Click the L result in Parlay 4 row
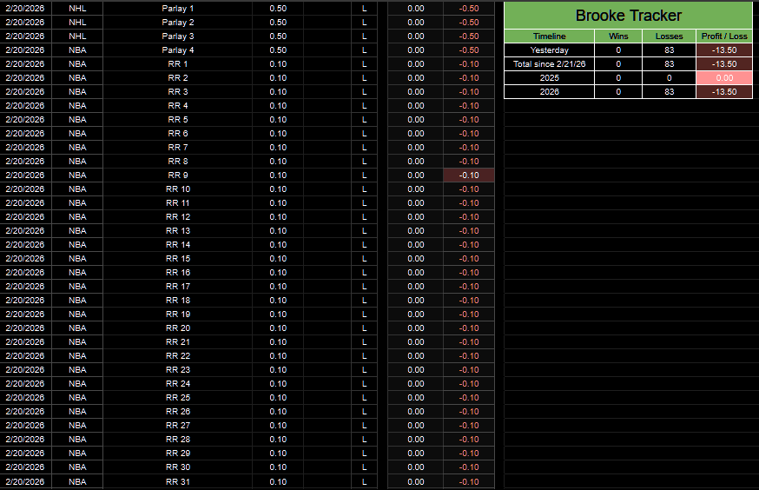The image size is (759, 490). pos(364,50)
